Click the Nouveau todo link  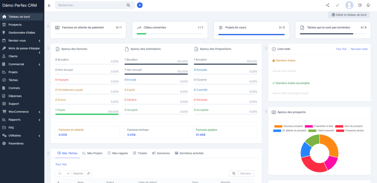coord(359,49)
